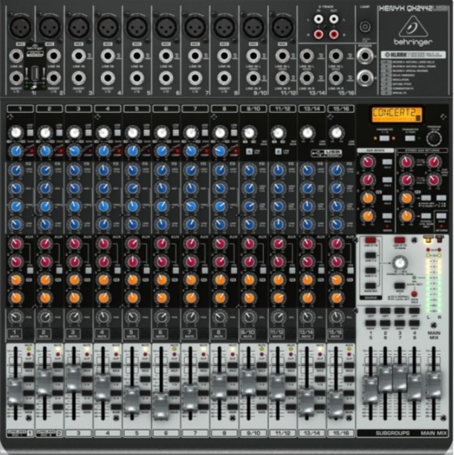Click channel 4 AUX 4 orange knob
This screenshot has width=454, height=455.
coord(104,298)
